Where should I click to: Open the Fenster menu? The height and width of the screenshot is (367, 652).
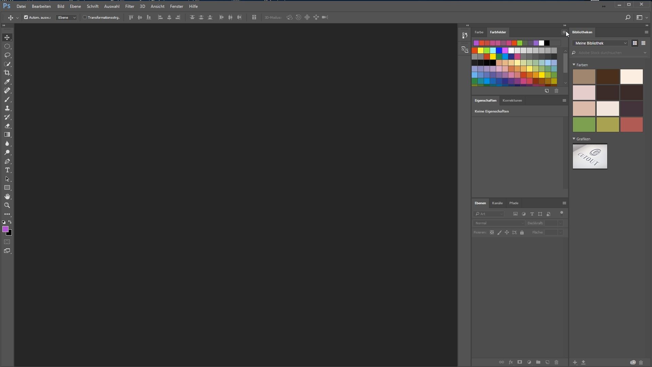point(177,6)
